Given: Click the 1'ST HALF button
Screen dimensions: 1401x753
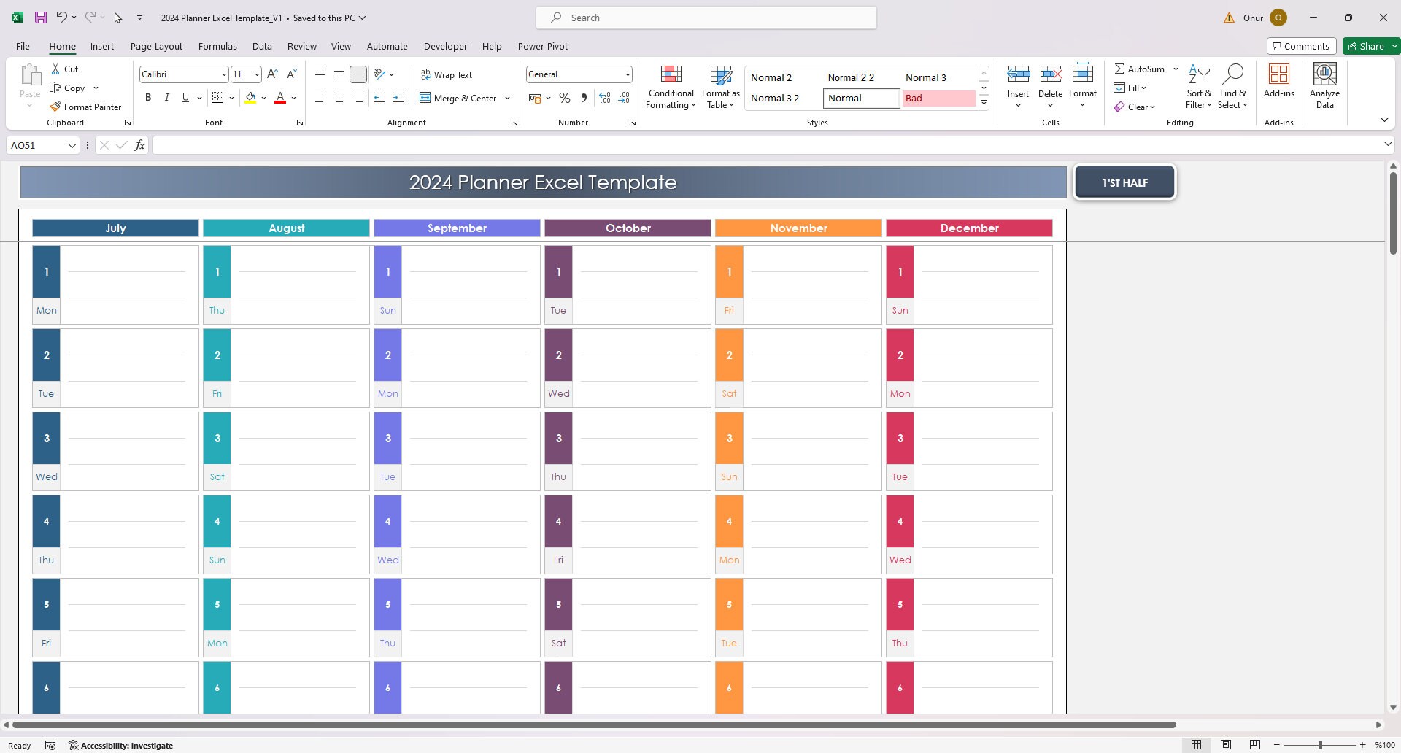Looking at the screenshot, I should click(1124, 182).
